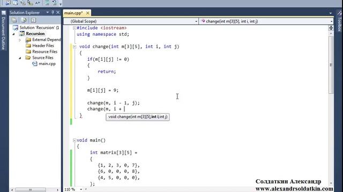Viewport: 343px width, 192px height.
Task: Select Source Files folder row
Action: point(43,58)
